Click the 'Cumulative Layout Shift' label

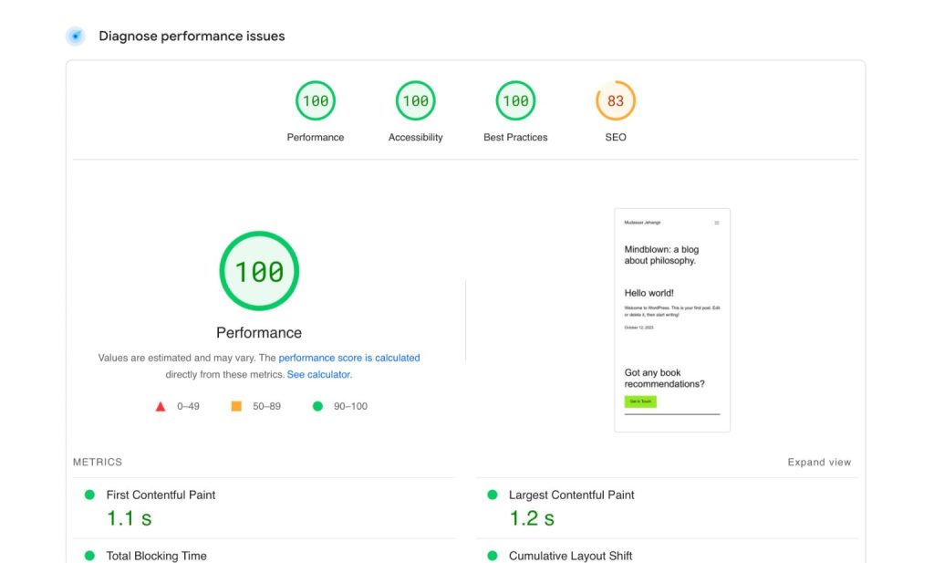(x=570, y=556)
